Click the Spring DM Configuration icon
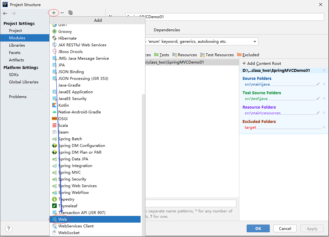329x237 pixels. point(54,145)
